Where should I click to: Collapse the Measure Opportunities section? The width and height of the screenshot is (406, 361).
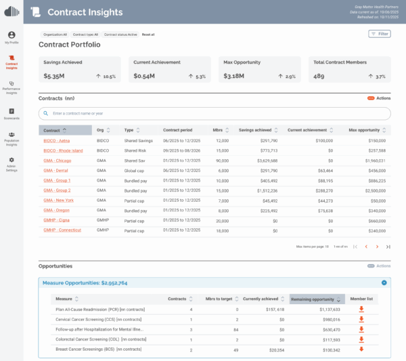tap(384, 282)
